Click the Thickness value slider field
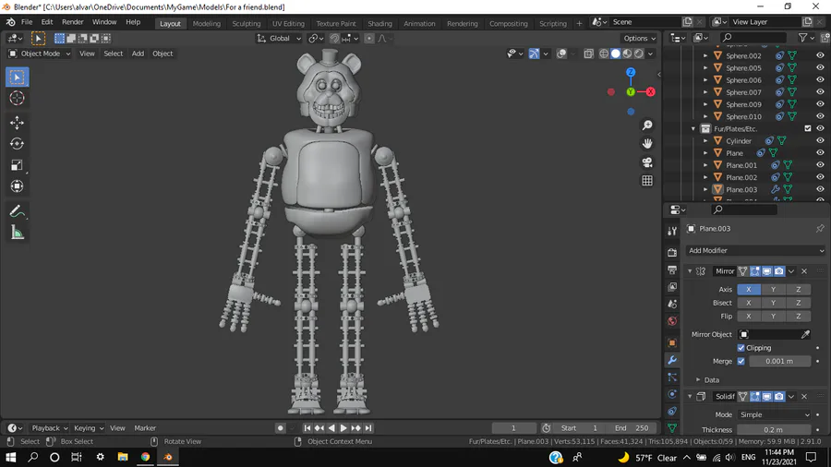This screenshot has width=831, height=467. point(774,429)
